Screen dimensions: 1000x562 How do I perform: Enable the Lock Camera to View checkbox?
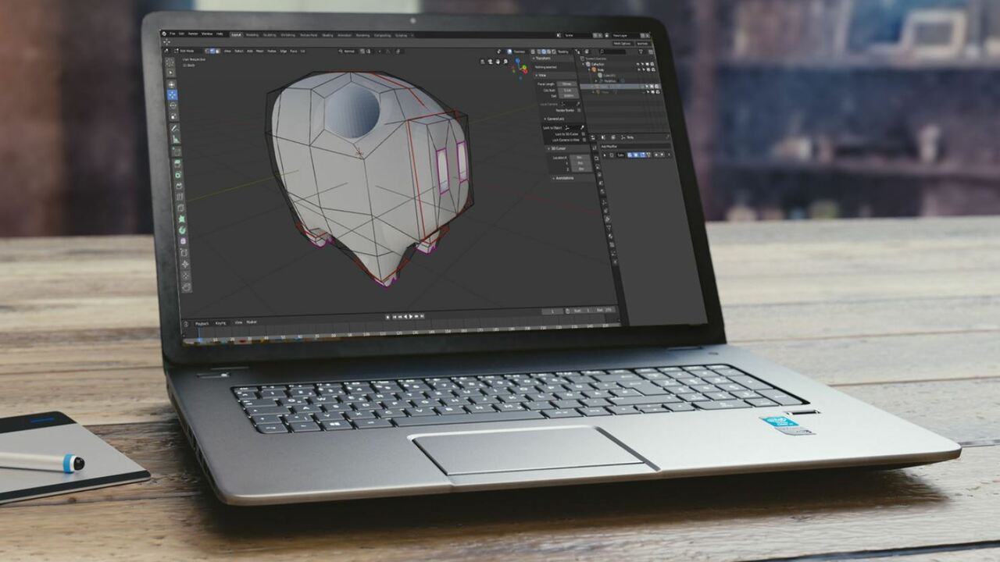pyautogui.click(x=584, y=139)
